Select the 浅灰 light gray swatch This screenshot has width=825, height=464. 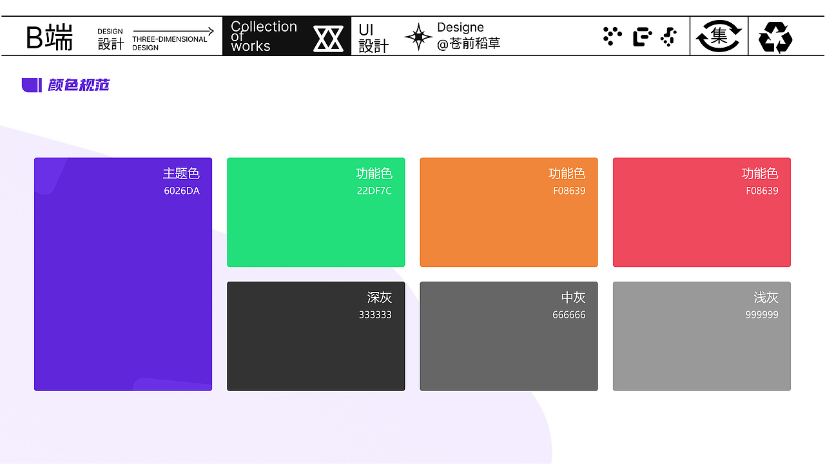point(702,336)
